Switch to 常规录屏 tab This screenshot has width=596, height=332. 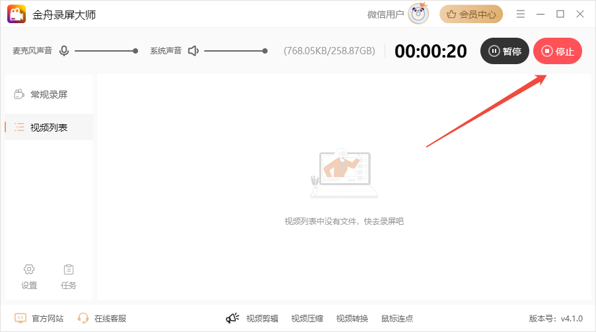[49, 95]
